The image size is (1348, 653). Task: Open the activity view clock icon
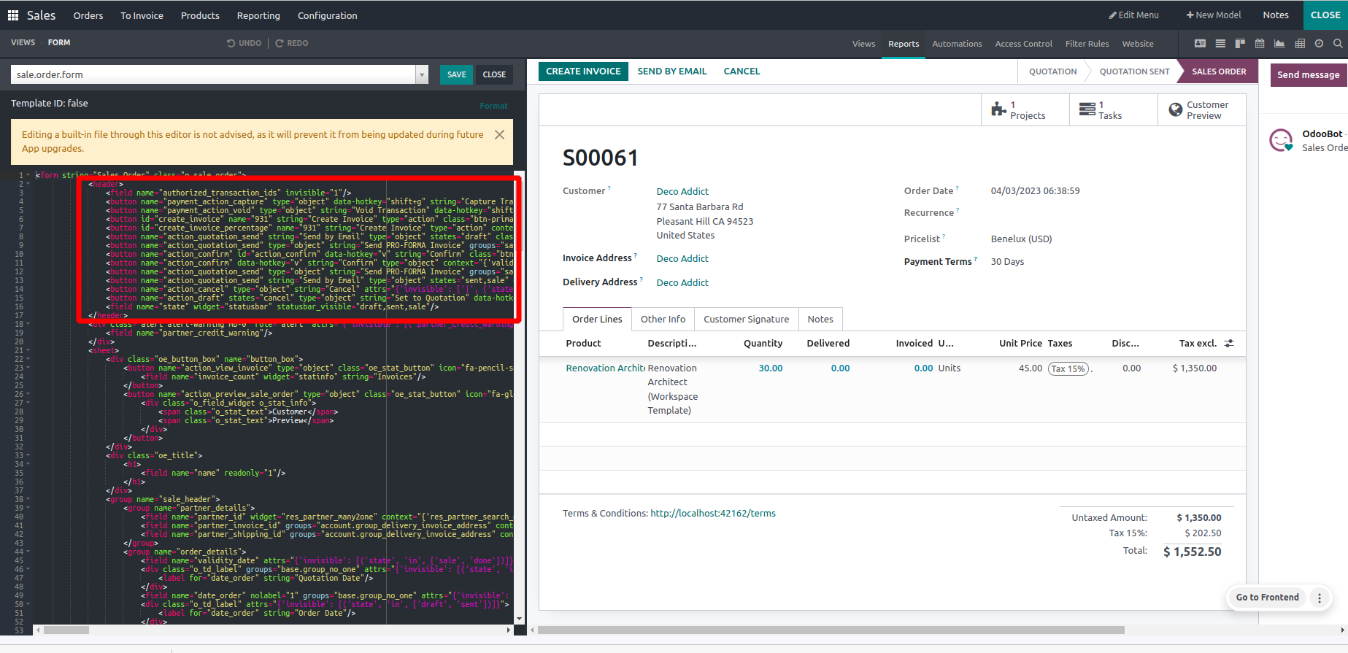tap(1319, 44)
